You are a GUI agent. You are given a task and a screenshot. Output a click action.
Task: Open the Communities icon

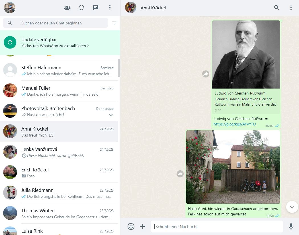pos(67,8)
